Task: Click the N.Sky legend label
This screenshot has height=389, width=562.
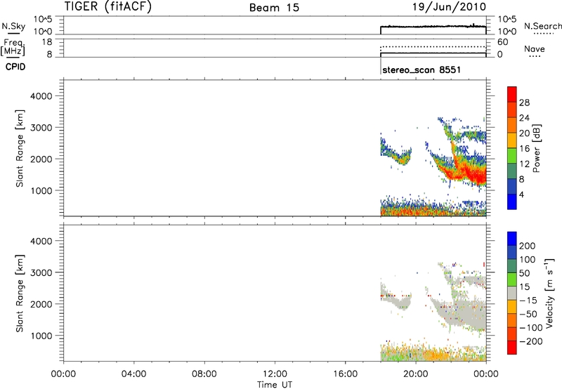Action: [x=13, y=26]
